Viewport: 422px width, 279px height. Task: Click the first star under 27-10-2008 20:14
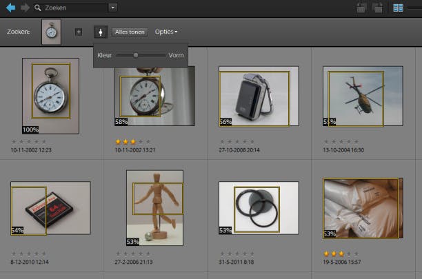(x=222, y=142)
